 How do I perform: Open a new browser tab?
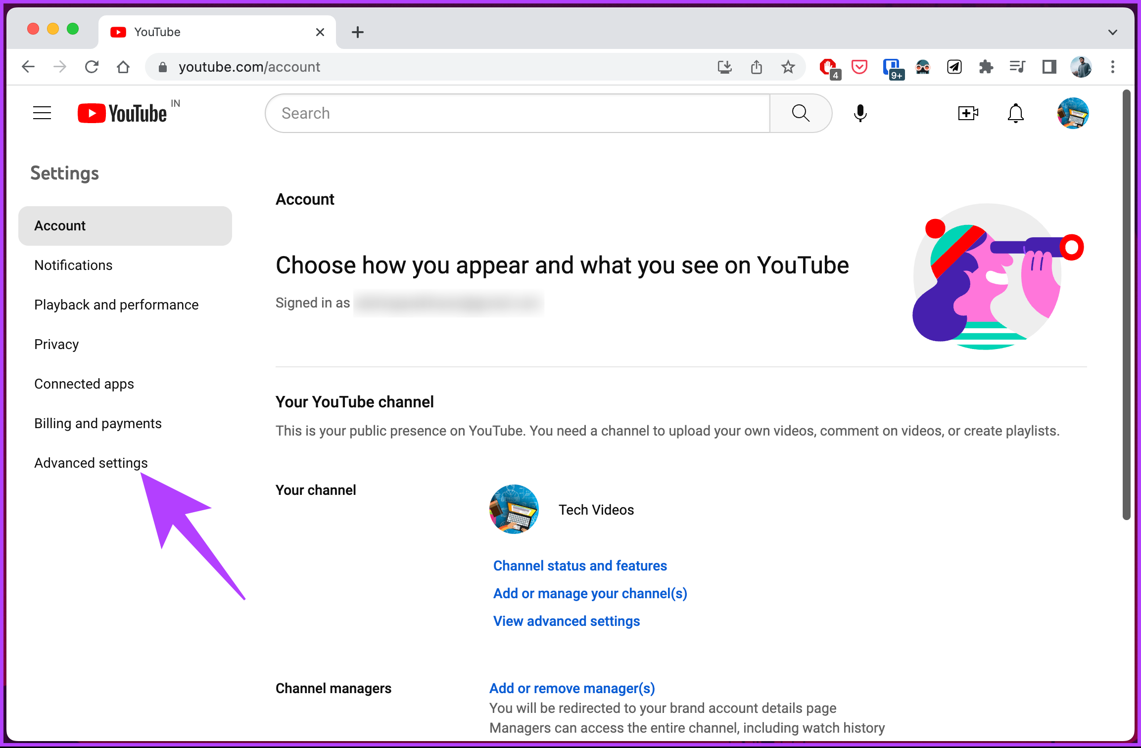[x=358, y=33]
